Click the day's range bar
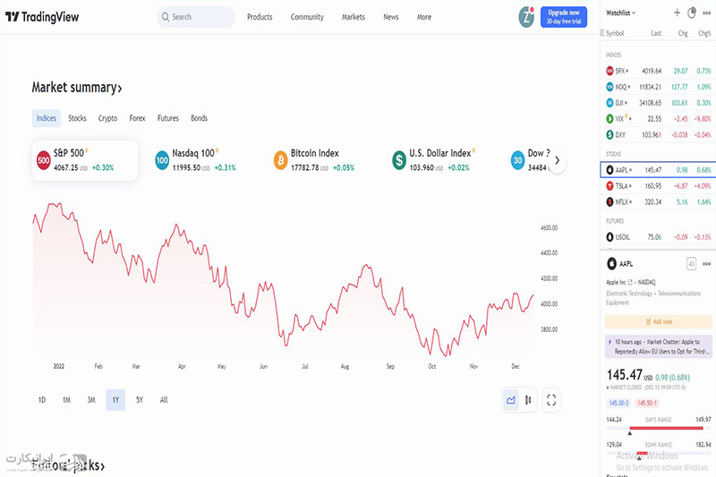 [659, 428]
